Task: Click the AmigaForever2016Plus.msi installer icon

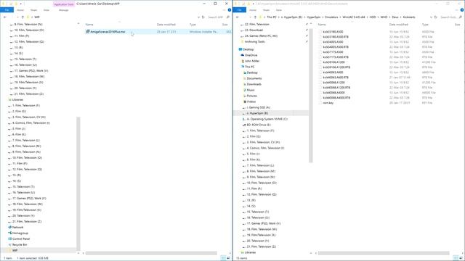Action: [88, 32]
